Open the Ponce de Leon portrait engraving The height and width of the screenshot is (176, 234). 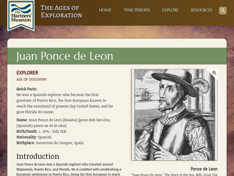coord(174,115)
